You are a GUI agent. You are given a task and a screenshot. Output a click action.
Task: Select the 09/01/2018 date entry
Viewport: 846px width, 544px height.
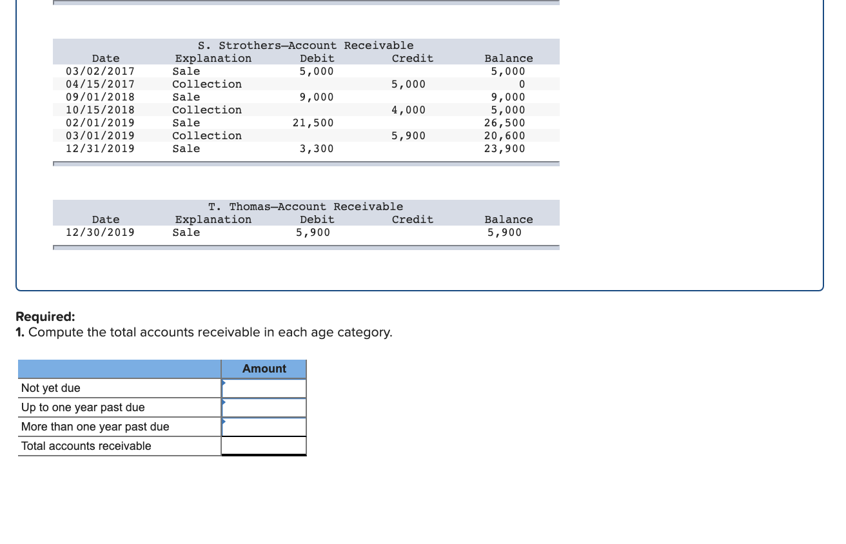(x=101, y=97)
